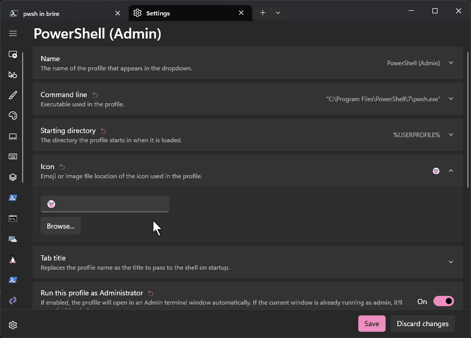Screen dimensions: 471x338
Task: Maximize the Terminal window
Action: point(434,11)
